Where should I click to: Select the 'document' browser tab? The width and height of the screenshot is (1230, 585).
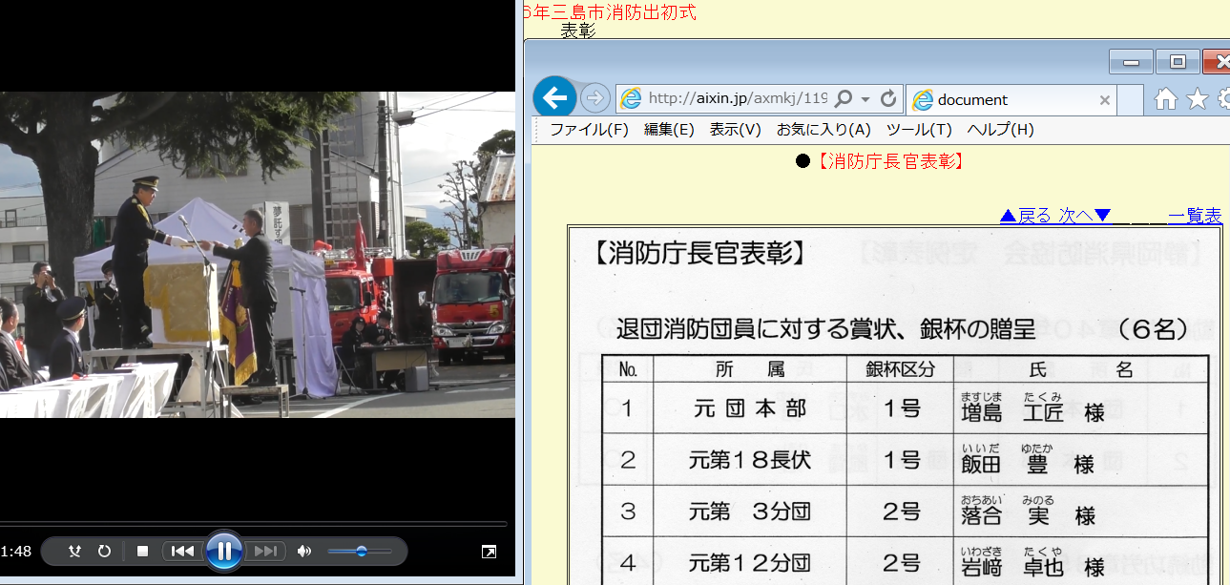1011,99
